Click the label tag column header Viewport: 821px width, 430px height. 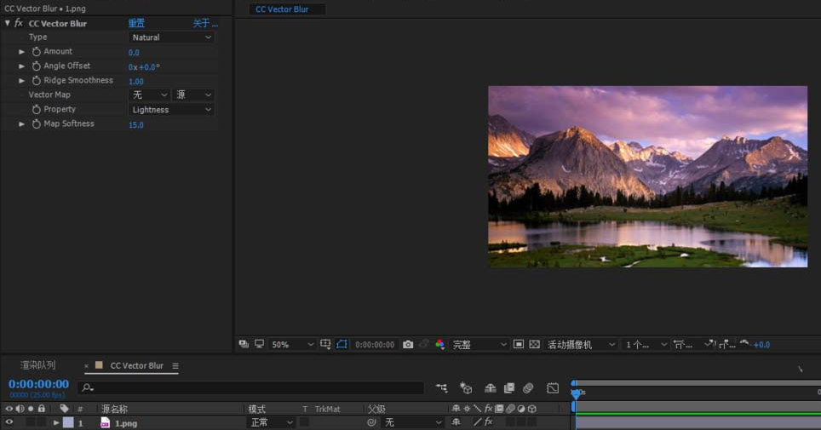(x=64, y=409)
